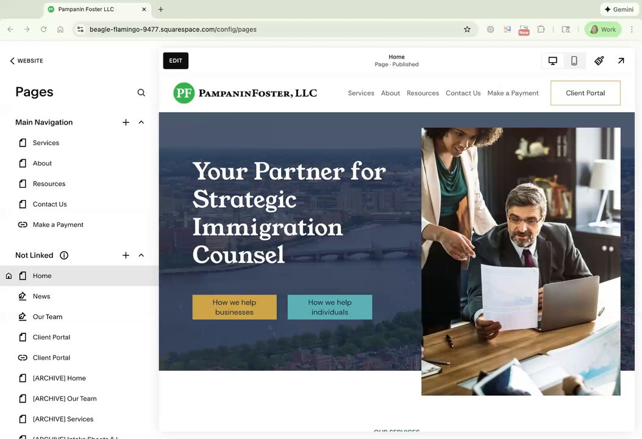Image resolution: width=642 pixels, height=439 pixels.
Task: Click the browser home icon
Action: (x=60, y=29)
